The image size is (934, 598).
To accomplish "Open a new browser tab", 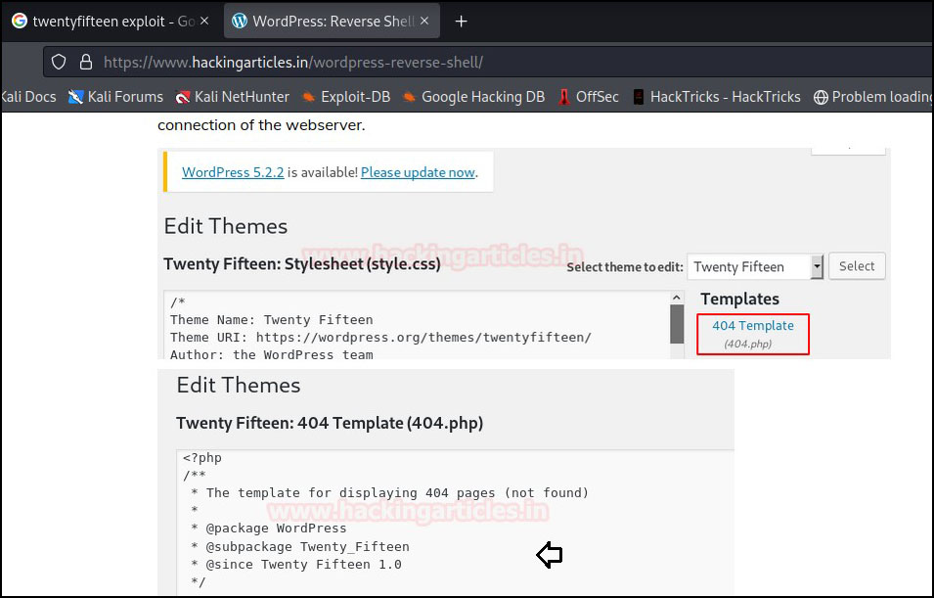I will pyautogui.click(x=461, y=22).
